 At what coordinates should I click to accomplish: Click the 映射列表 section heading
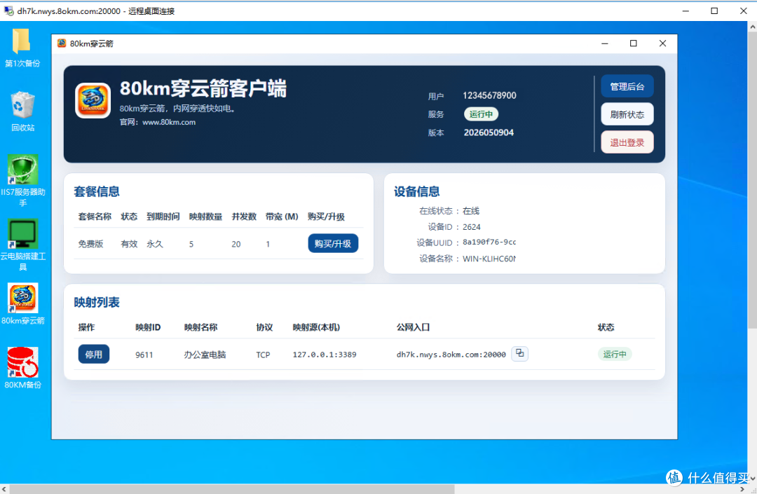point(97,303)
